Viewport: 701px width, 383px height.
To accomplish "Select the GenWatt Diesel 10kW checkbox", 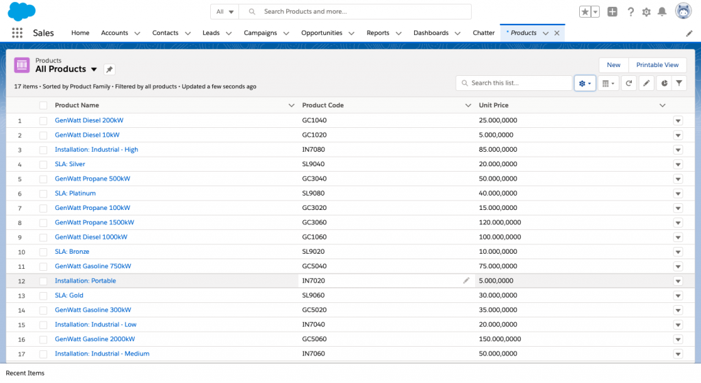I will tap(43, 135).
